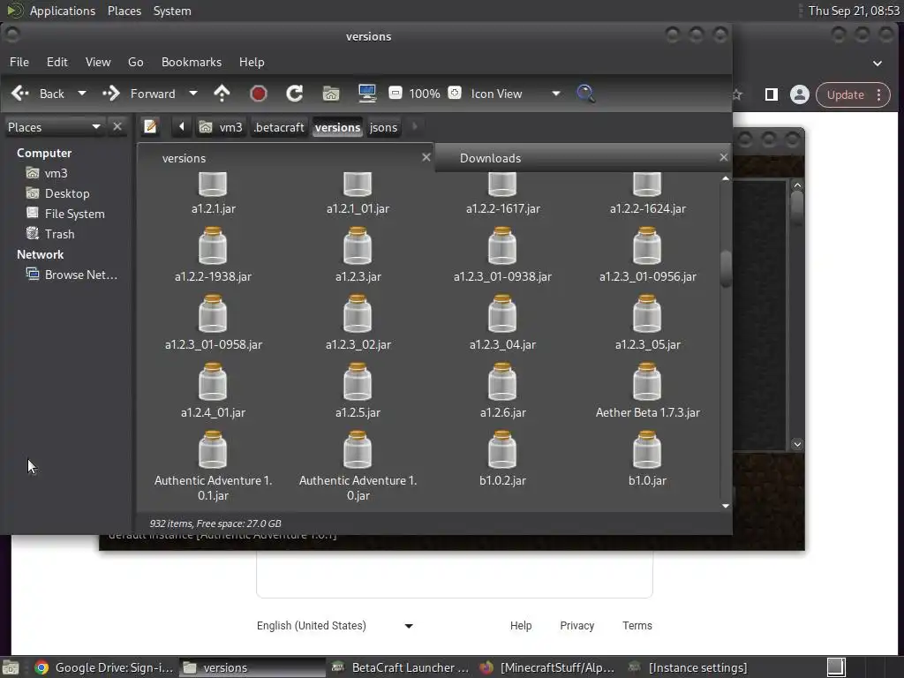
Task: Zoom out with the minus icon
Action: pyautogui.click(x=395, y=93)
